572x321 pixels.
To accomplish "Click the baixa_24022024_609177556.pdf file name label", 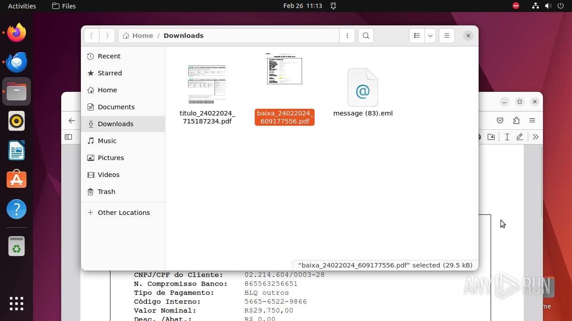I will pos(285,117).
